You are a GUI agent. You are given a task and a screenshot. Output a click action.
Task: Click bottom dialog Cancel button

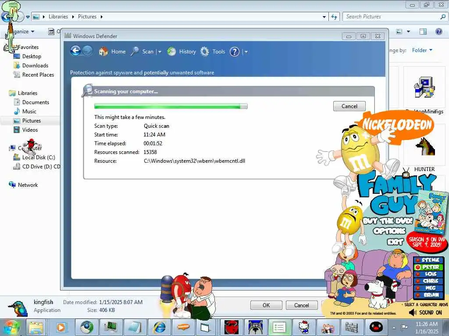(x=302, y=305)
